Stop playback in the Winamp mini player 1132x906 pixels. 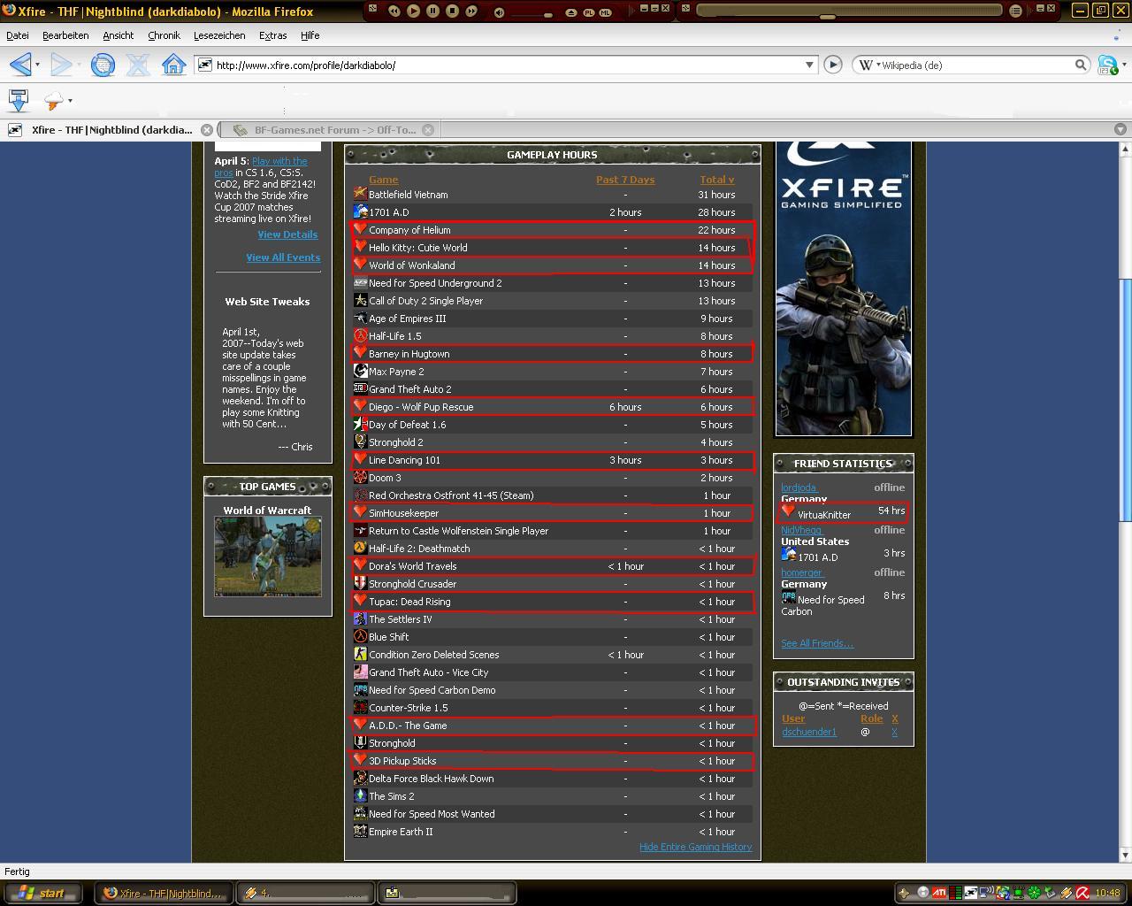click(x=452, y=11)
